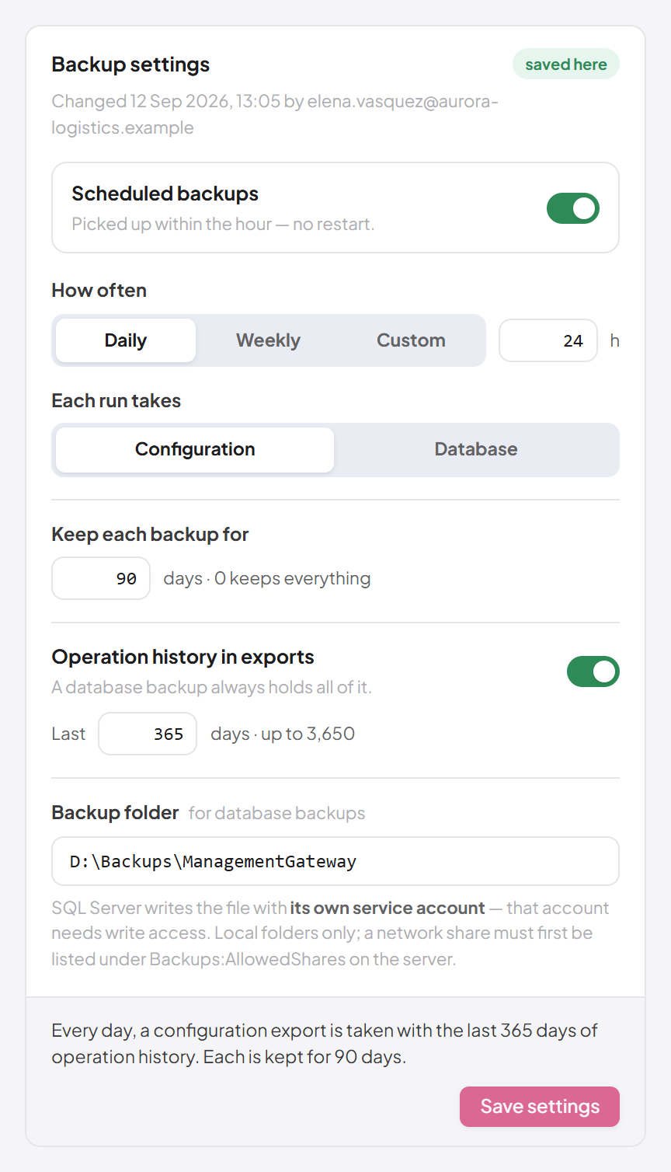Click the 'Keep each backup for' label

150,534
